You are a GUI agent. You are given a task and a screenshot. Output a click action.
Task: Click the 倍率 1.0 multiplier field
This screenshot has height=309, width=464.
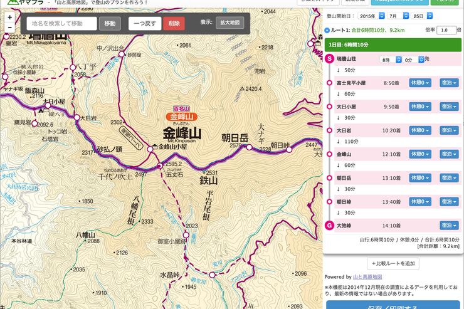point(446,30)
